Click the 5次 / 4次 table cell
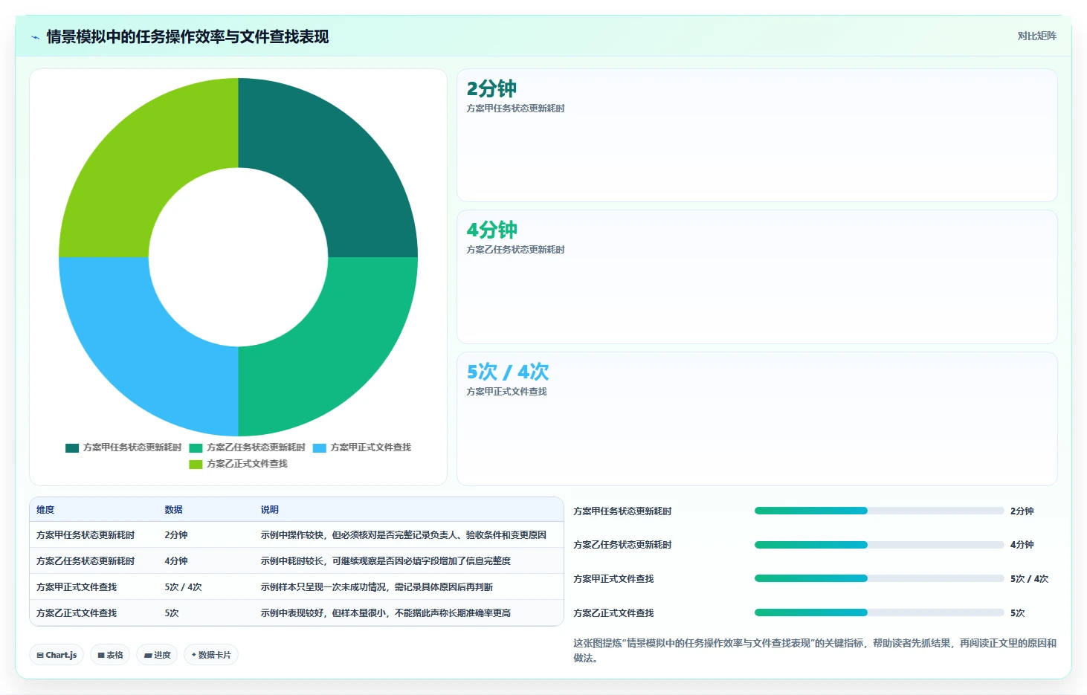 (183, 587)
